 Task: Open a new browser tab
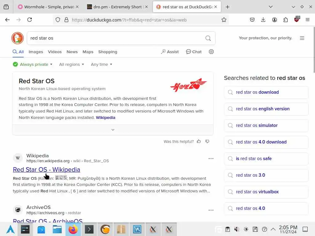(x=227, y=7)
